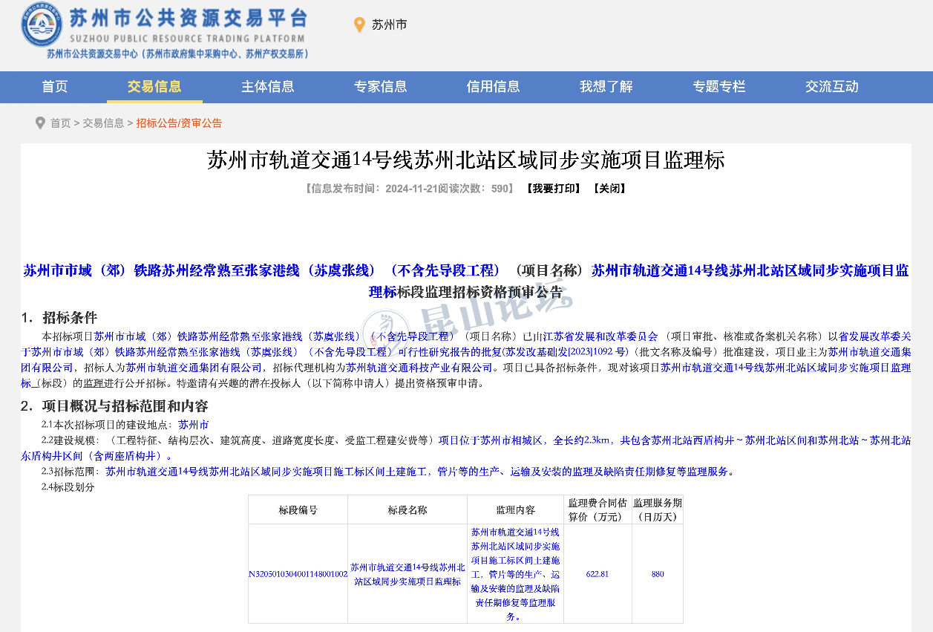Image resolution: width=933 pixels, height=632 pixels.
Task: Select 我想了解 in the navigation bar
Action: point(606,87)
